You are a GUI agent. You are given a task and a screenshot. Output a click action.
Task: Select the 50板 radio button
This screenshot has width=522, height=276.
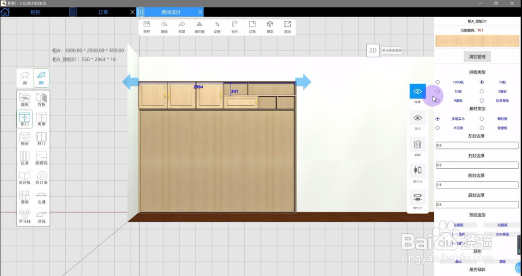[437, 91]
